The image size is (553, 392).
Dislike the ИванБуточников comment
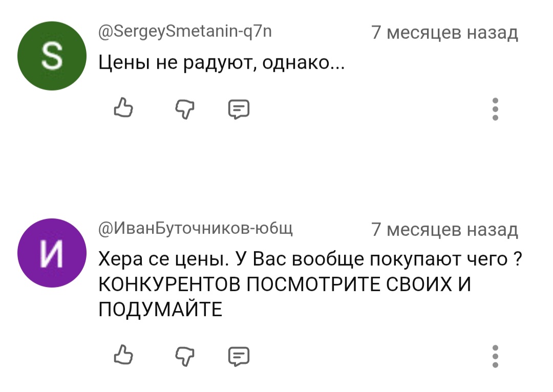tap(182, 356)
